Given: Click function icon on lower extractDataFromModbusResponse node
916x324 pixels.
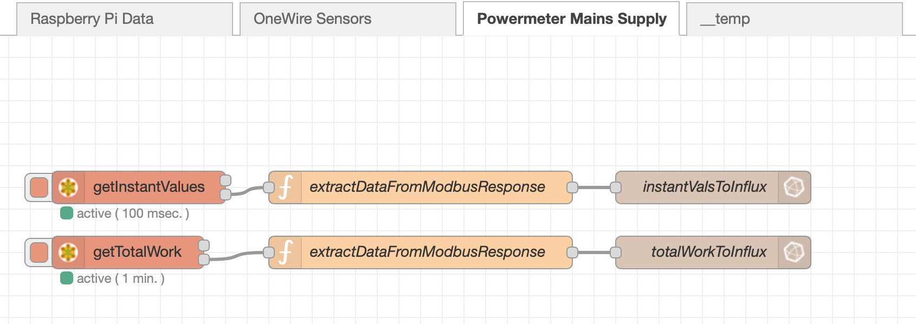Looking at the screenshot, I should 286,252.
